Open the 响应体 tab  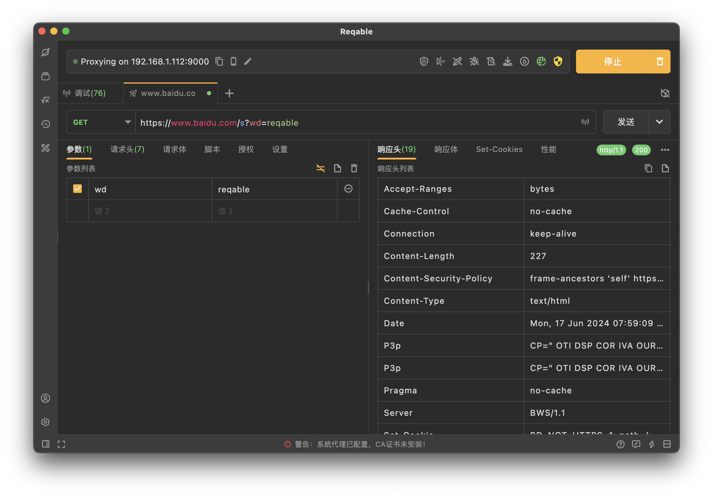(x=446, y=149)
